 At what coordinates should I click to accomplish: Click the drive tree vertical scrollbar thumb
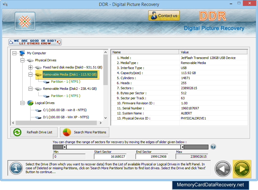point(106,70)
